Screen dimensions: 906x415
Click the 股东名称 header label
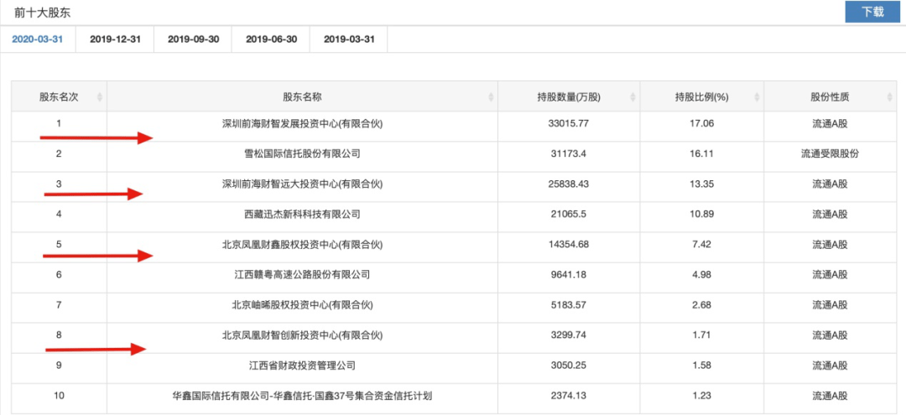302,97
